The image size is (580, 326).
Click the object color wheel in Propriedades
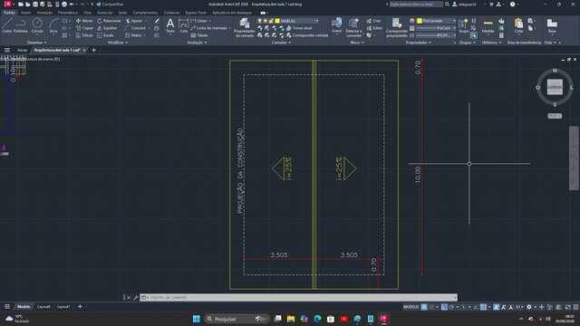[412, 21]
